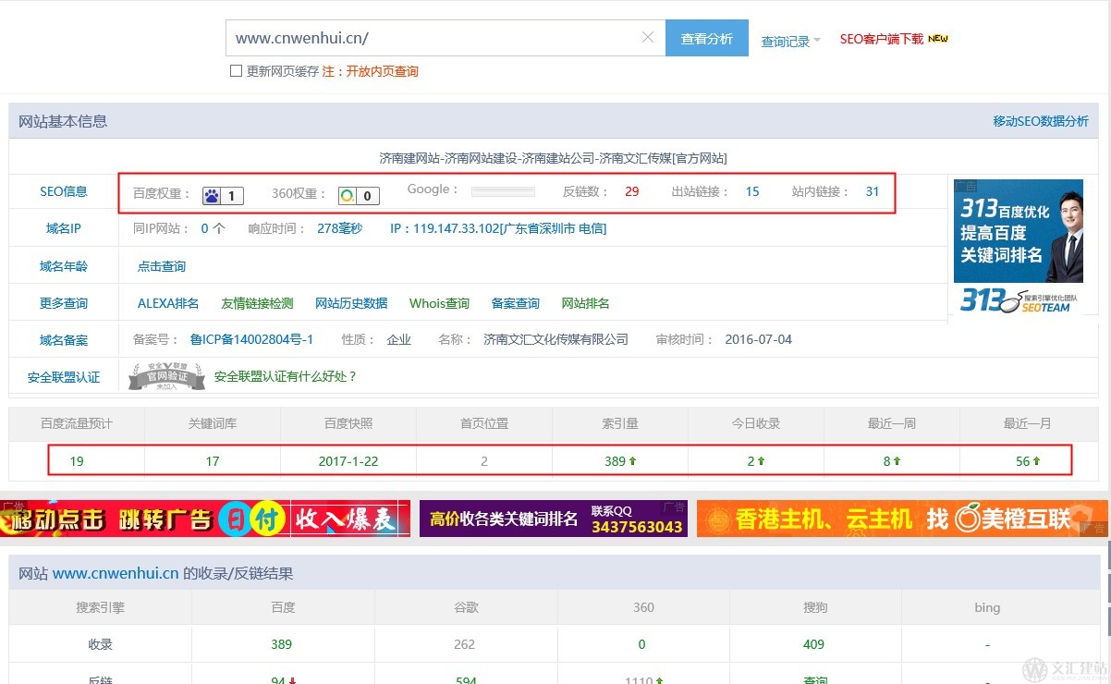Viewport: 1111px width, 684px height.
Task: Open the SEO客户端下载 link
Action: [881, 39]
